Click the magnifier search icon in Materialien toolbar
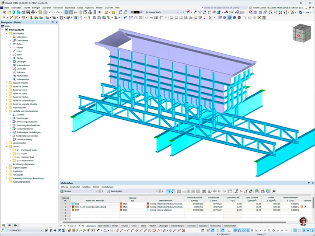This screenshot has height=236, width=315. click(x=274, y=191)
